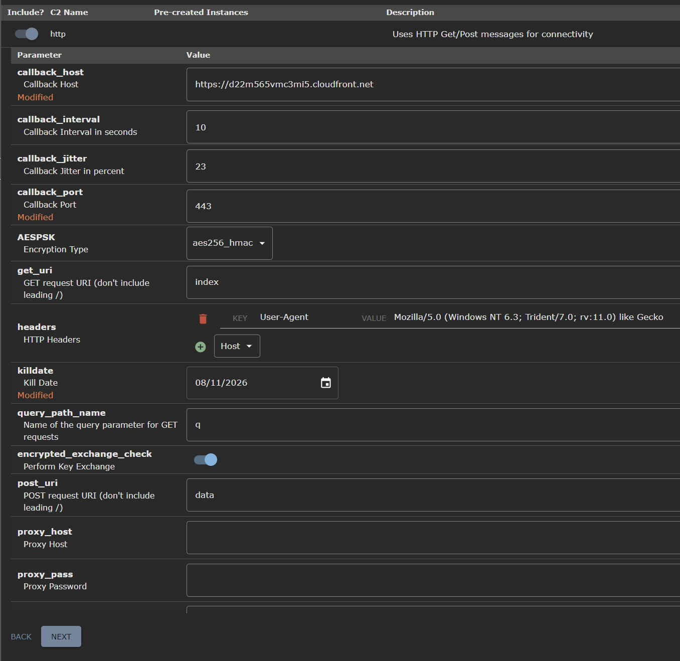Disable the encrypted exchange check toggle

206,460
